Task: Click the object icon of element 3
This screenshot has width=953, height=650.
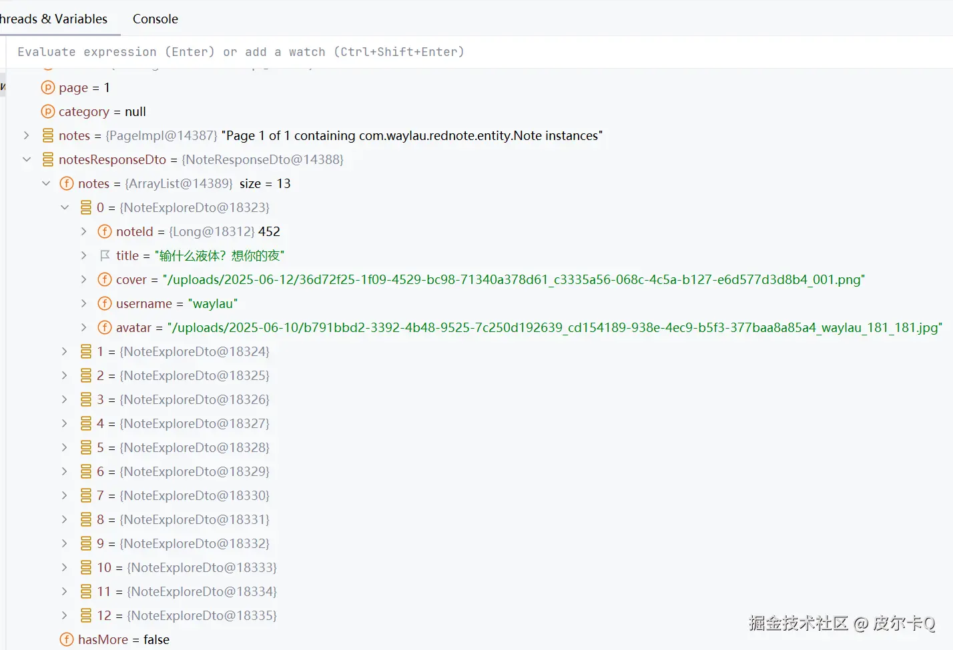Action: point(86,399)
